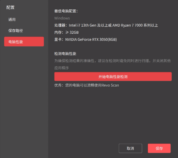Screen dimensions: 178x158
Task: Click the 最低电脑配置 heading
Action: tap(66, 11)
